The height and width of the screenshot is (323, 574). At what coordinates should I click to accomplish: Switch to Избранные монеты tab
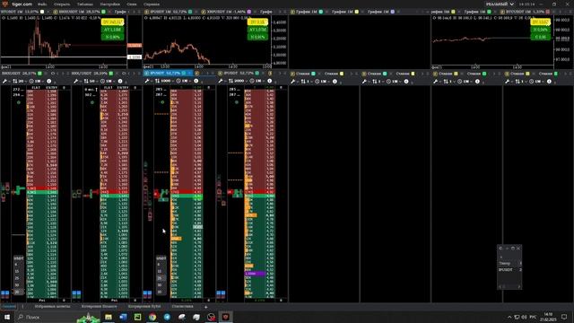52,307
